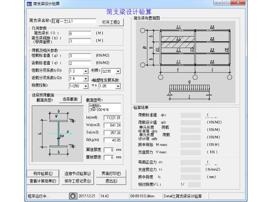Click the 验算结果 group label
The width and height of the screenshot is (273, 202).
coord(141,108)
